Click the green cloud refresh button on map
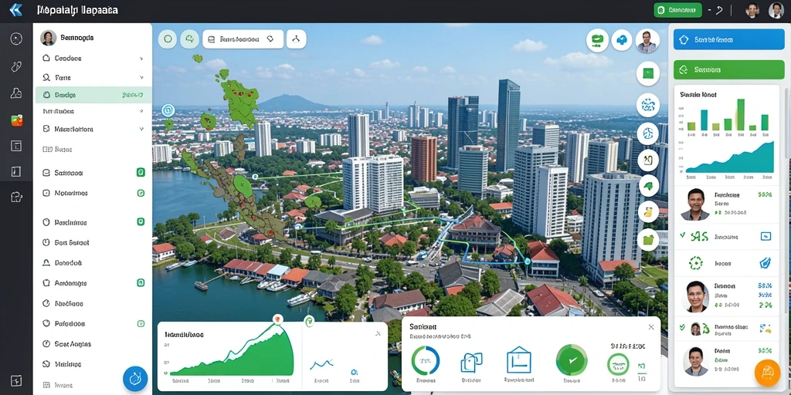 point(190,39)
